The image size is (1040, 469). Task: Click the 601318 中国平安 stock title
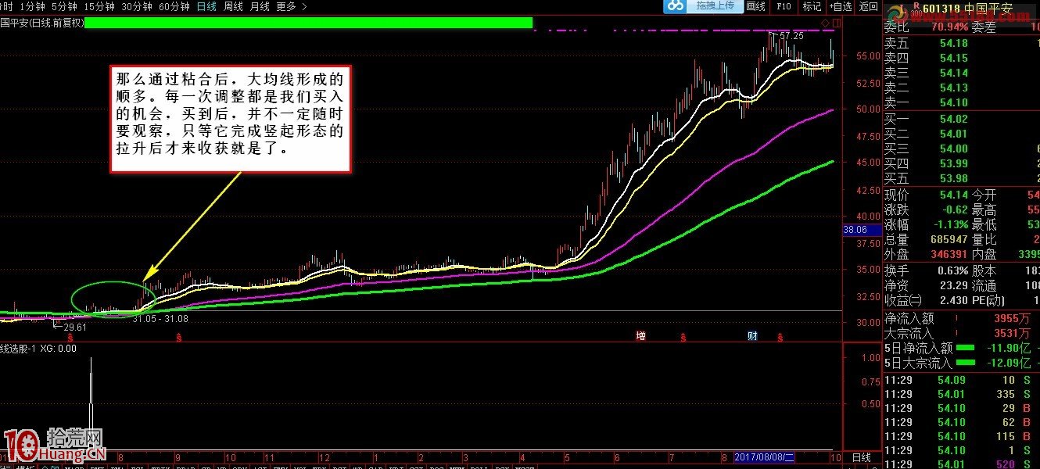(967, 10)
